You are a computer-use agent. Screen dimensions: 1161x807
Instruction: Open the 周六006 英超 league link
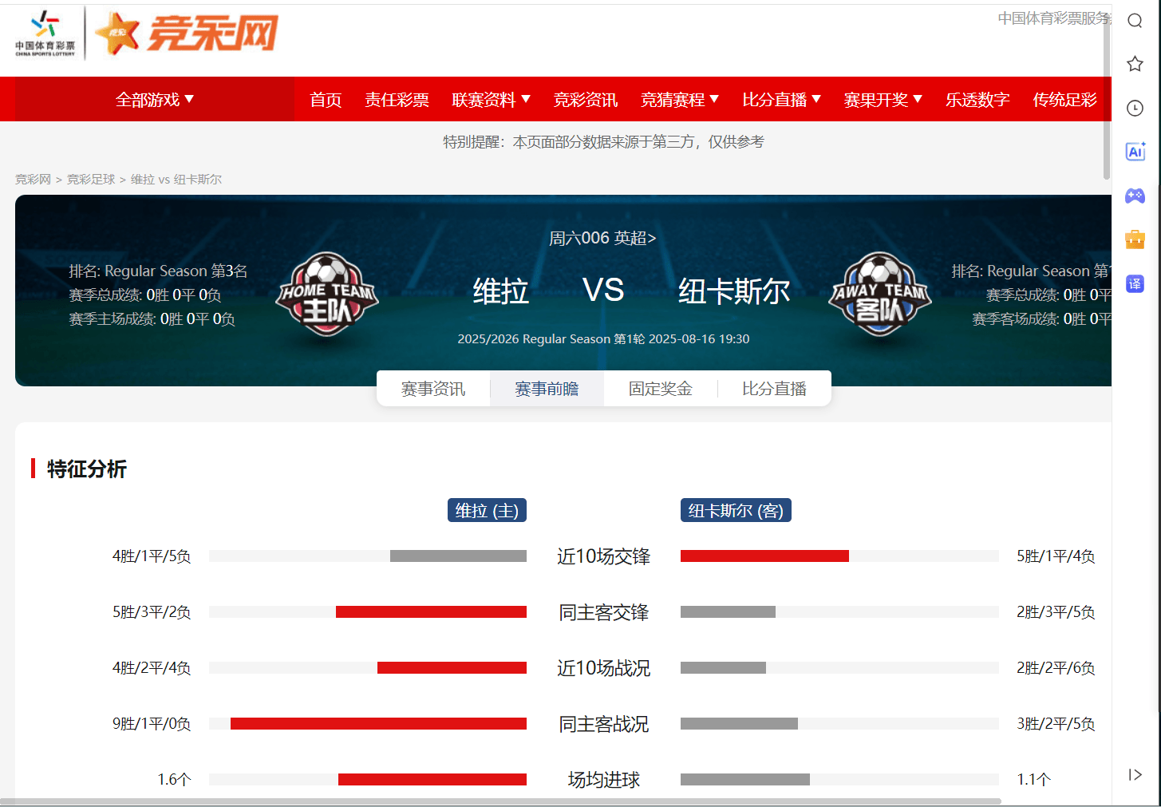[x=602, y=238]
